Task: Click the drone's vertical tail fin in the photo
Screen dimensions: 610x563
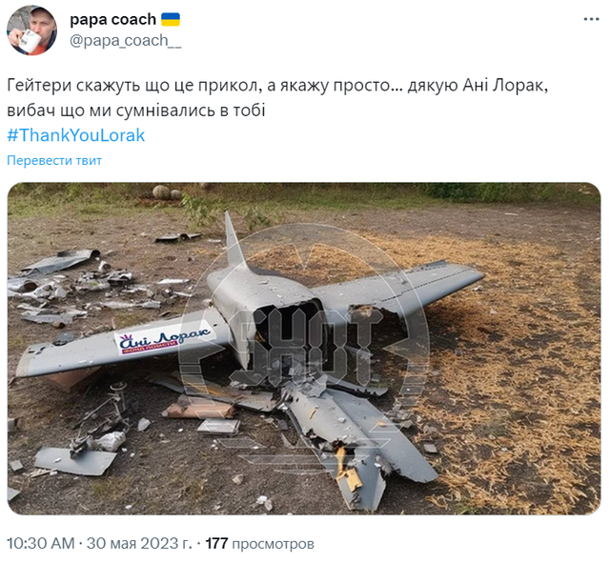Action: [x=234, y=243]
